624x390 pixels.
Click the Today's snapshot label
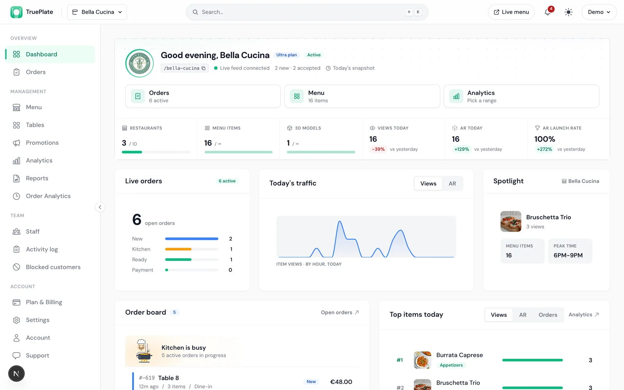click(350, 68)
